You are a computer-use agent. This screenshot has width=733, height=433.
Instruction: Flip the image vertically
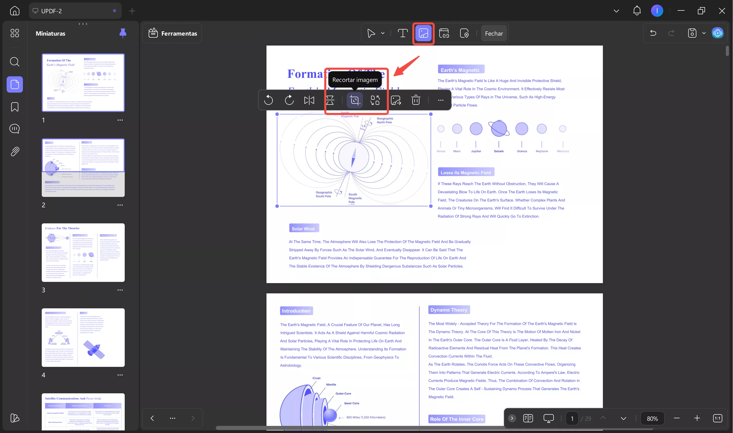pos(330,100)
